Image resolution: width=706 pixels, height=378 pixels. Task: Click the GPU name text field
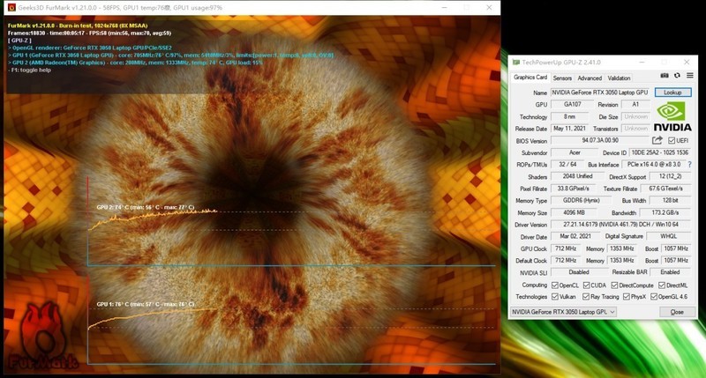[x=600, y=92]
